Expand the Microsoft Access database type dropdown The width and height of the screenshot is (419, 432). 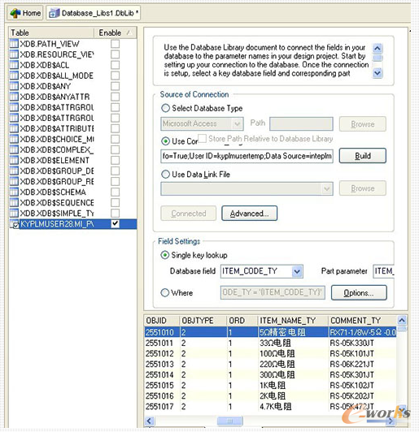(x=237, y=123)
